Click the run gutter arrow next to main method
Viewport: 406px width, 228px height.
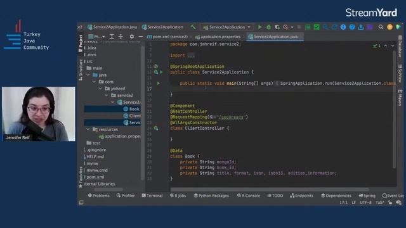159,83
